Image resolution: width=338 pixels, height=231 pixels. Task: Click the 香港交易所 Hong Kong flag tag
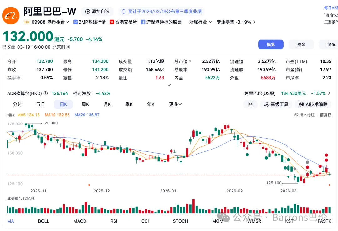coord(123,22)
